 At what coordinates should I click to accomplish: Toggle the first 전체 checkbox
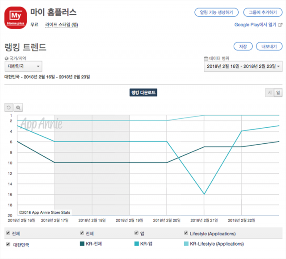pyautogui.click(x=8, y=233)
